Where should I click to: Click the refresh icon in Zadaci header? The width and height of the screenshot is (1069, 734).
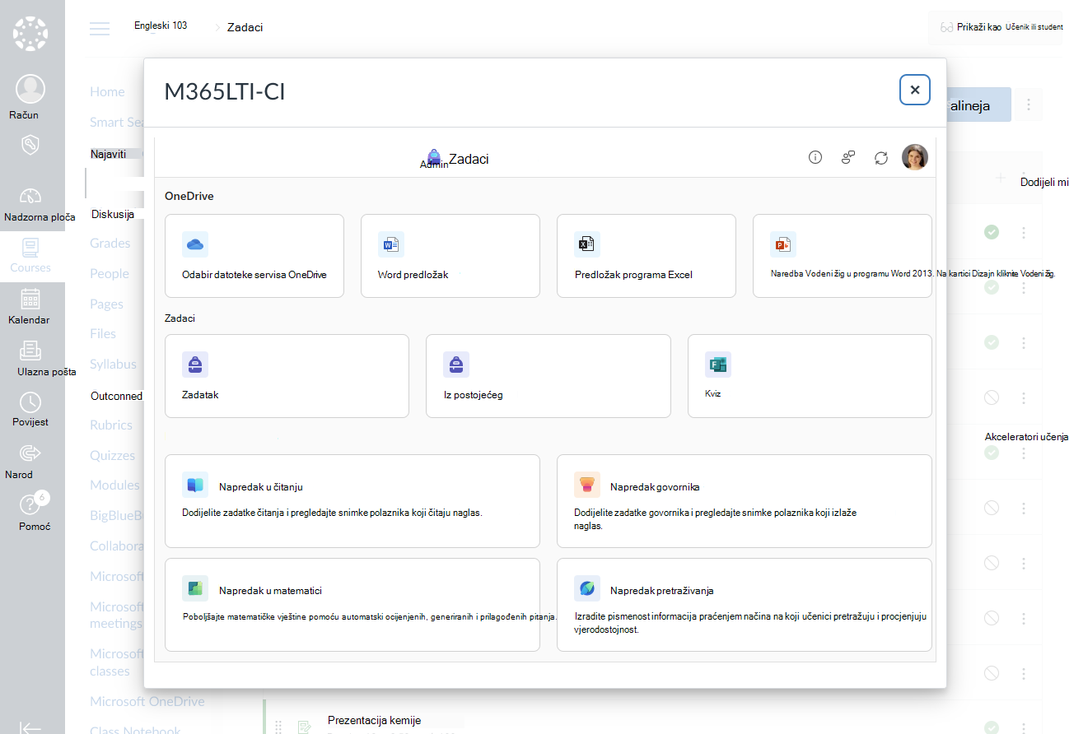(x=881, y=157)
